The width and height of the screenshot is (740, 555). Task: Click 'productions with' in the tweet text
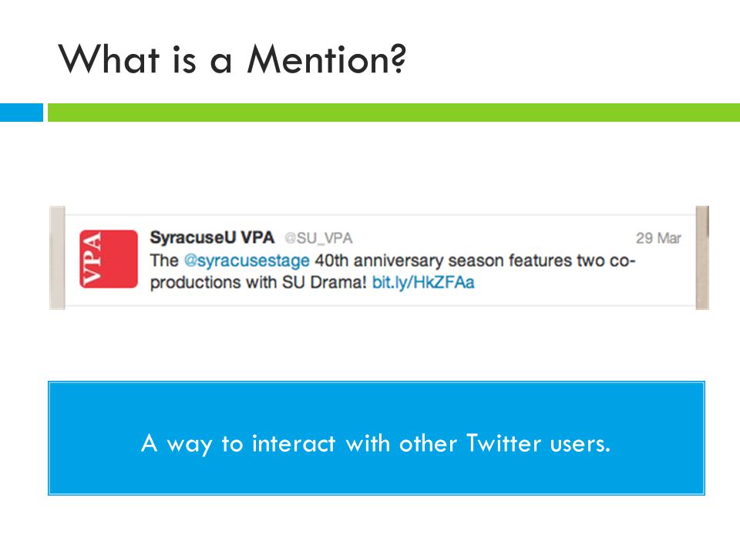(214, 283)
